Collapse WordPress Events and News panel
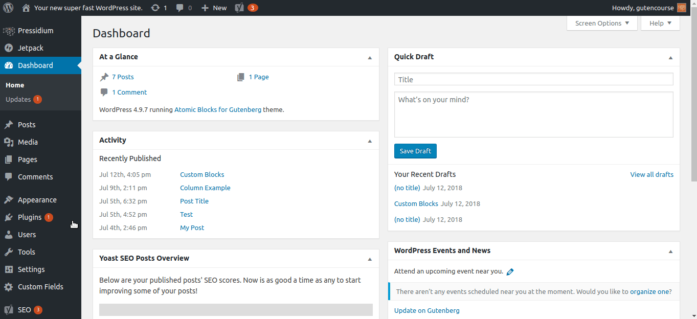This screenshot has width=697, height=319. pos(670,252)
